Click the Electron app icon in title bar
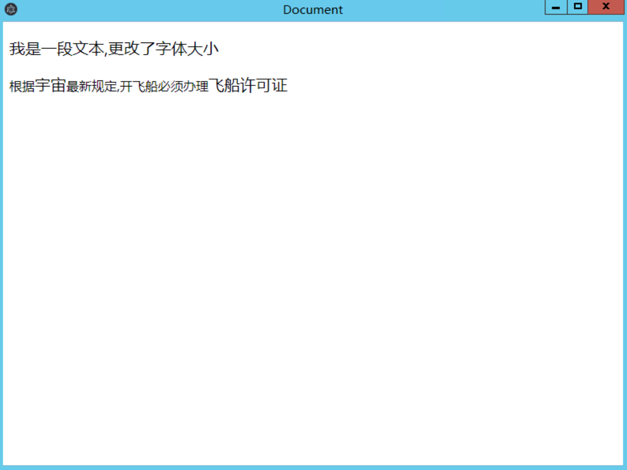This screenshot has height=470, width=627. click(x=11, y=9)
